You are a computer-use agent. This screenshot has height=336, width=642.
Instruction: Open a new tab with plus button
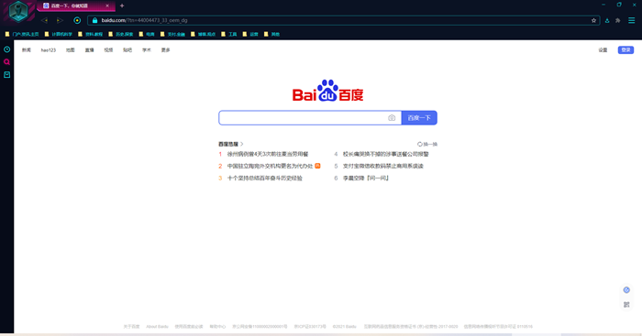click(x=122, y=5)
